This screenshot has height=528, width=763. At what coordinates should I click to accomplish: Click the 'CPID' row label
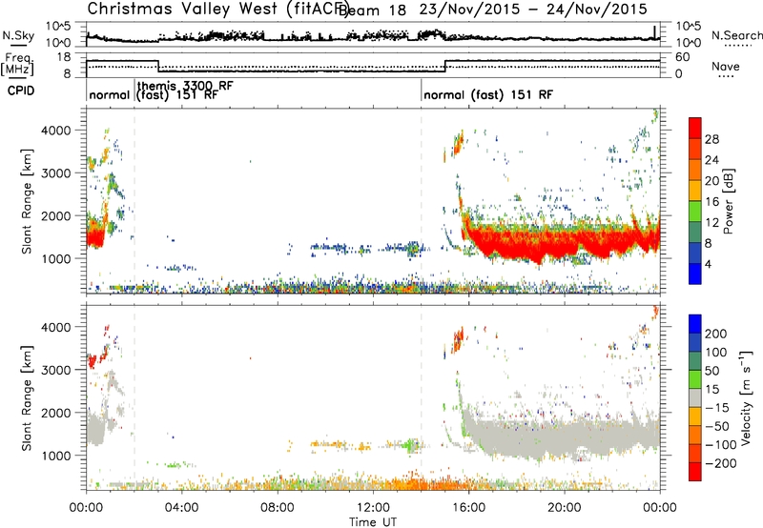click(21, 91)
